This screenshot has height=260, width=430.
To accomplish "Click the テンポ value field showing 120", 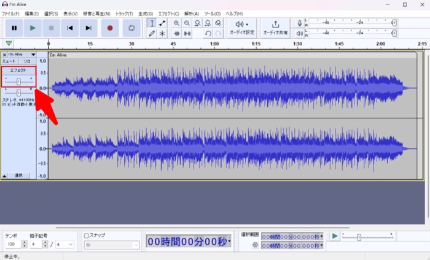I will (13, 244).
